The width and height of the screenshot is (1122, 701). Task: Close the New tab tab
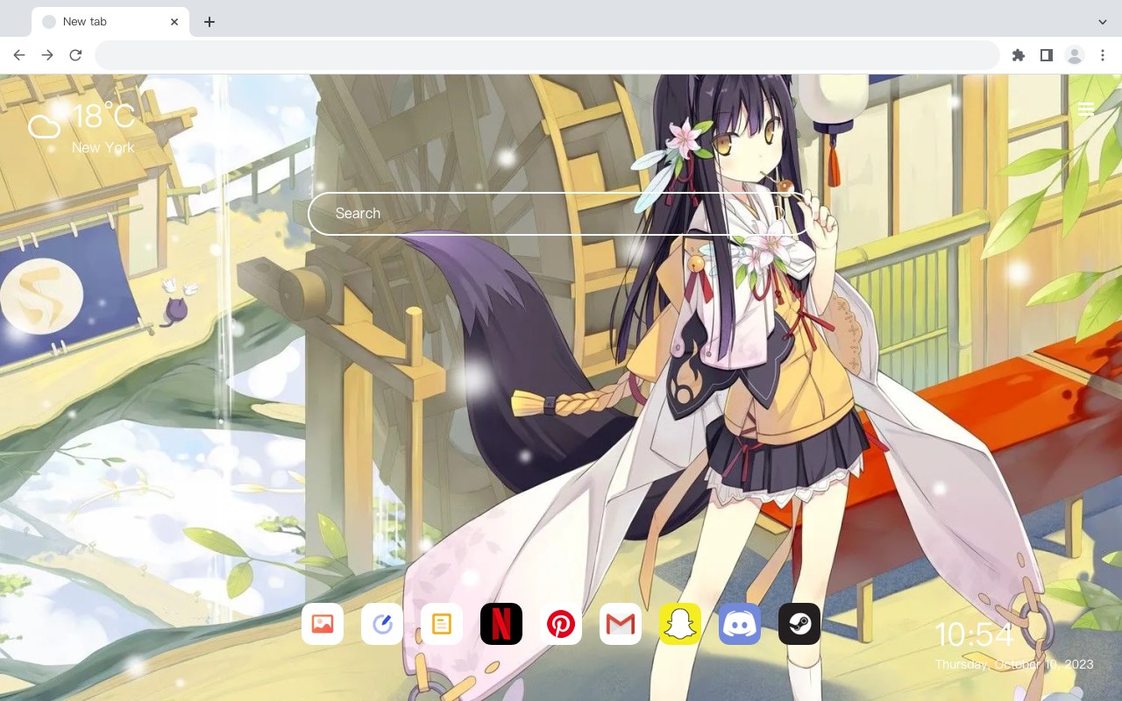pos(174,22)
